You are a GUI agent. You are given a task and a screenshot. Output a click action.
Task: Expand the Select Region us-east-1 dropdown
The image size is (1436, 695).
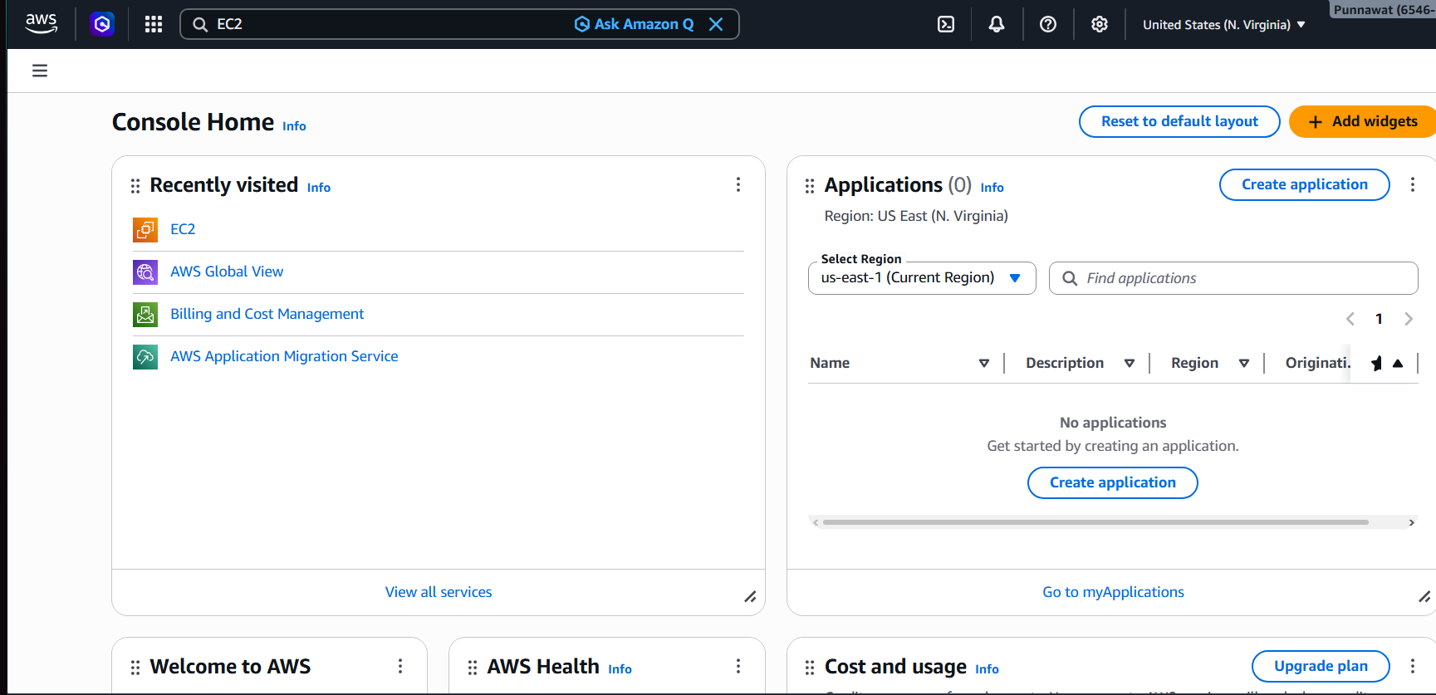[922, 278]
